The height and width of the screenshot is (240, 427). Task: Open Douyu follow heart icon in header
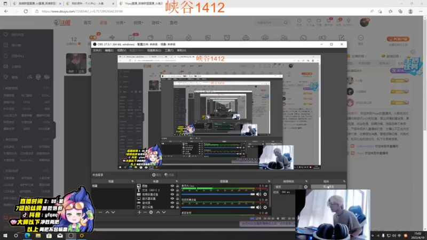pos(309,21)
